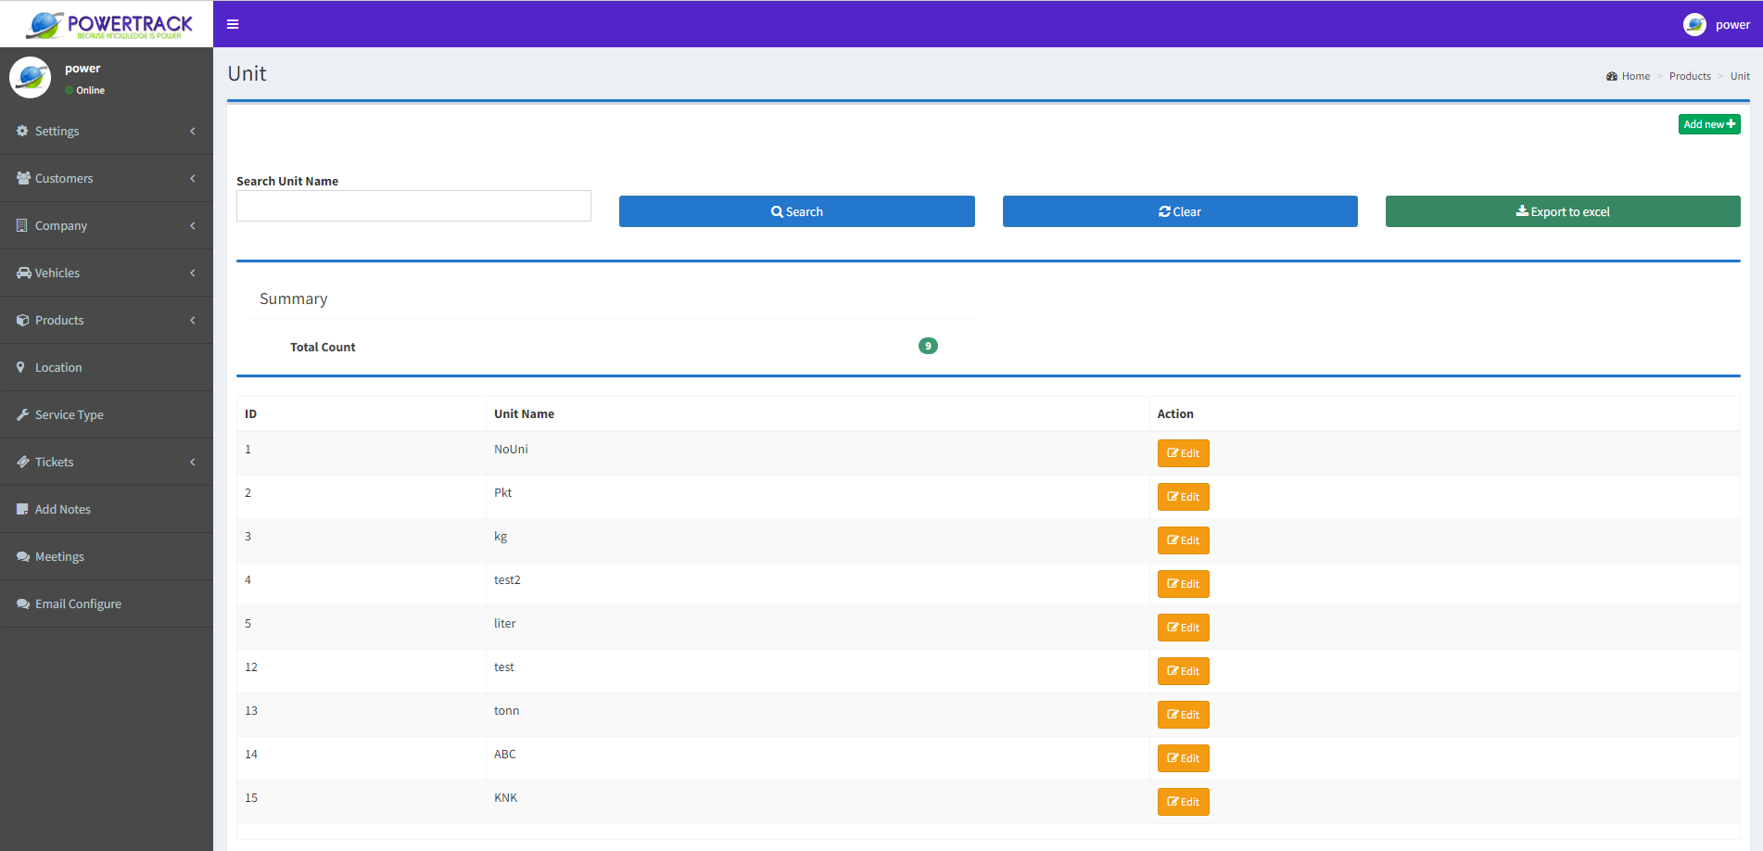Click the power user avatar in header
This screenshot has width=1763, height=851.
[x=1694, y=25]
